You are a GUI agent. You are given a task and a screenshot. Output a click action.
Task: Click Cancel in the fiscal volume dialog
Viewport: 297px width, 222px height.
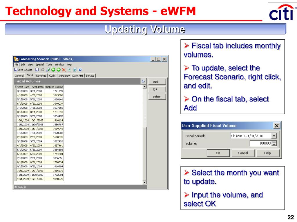(243, 153)
